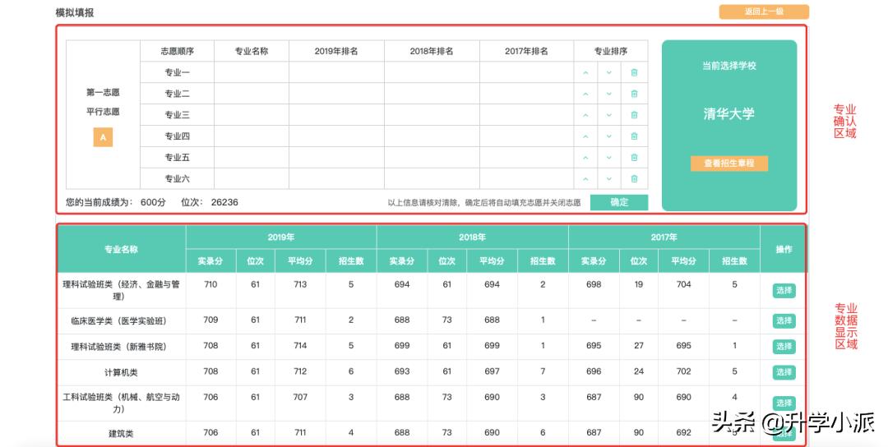Click the up arrow for 专业四
Screen dimensions: 888x447
(585, 136)
